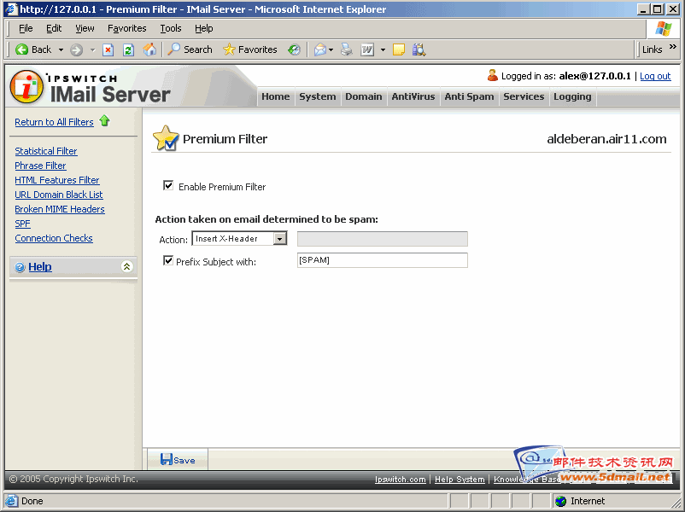Open the Statistical Filter link
This screenshot has height=512, width=685.
click(46, 151)
